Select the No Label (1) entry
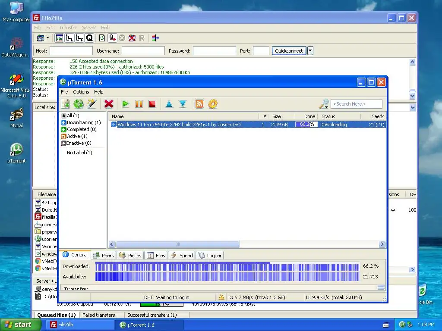This screenshot has height=331, width=442. point(79,153)
